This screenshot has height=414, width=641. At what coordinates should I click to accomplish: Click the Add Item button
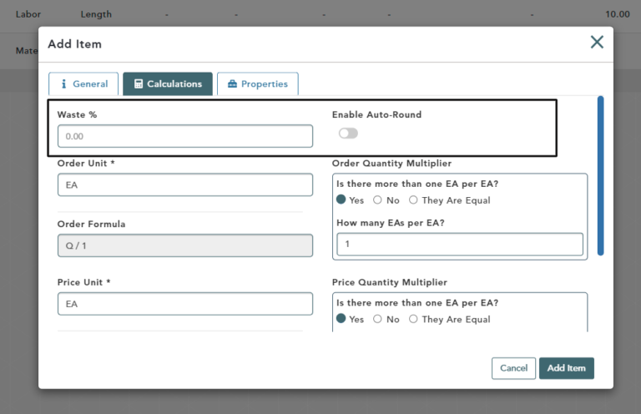click(x=566, y=368)
